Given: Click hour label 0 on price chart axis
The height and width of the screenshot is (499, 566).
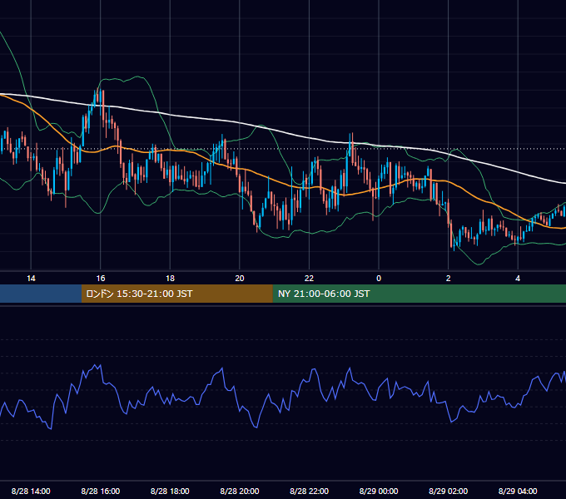Looking at the screenshot, I should click(x=379, y=279).
